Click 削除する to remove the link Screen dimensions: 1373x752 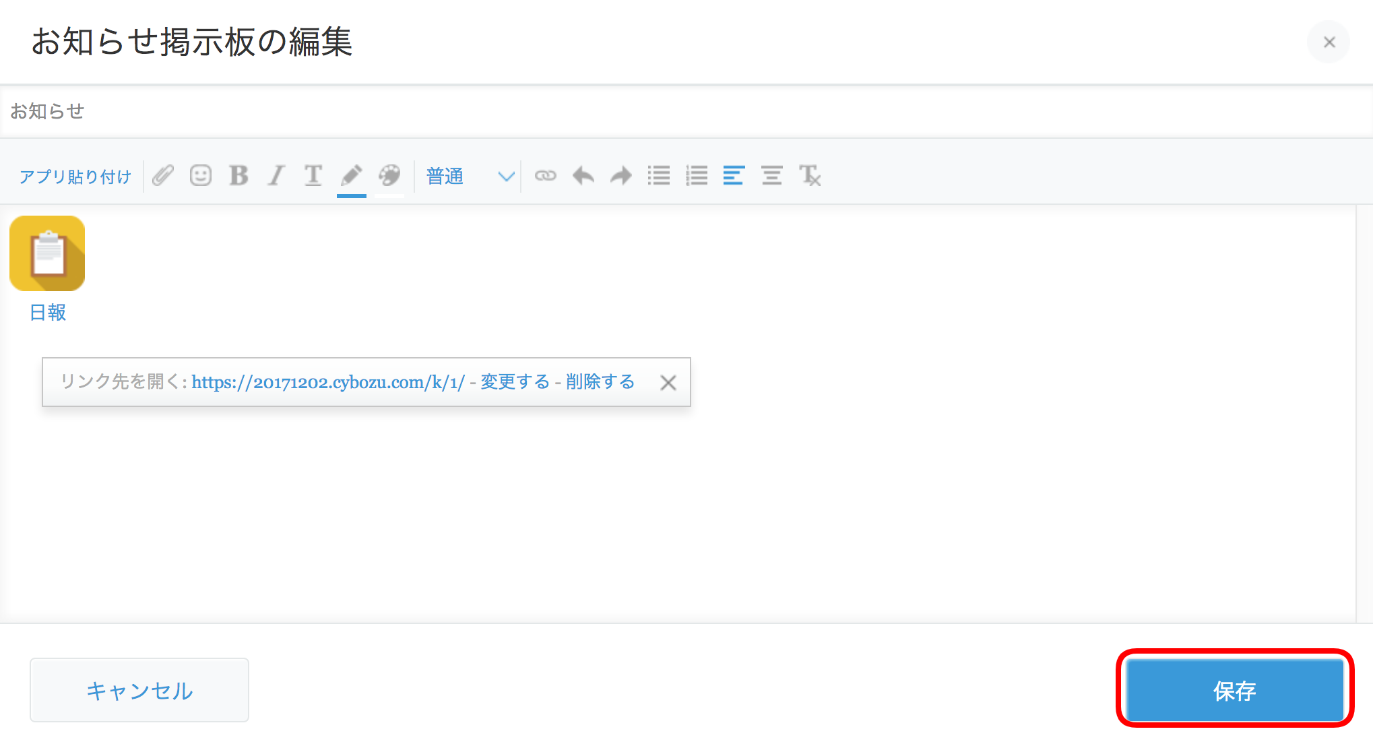click(x=600, y=382)
